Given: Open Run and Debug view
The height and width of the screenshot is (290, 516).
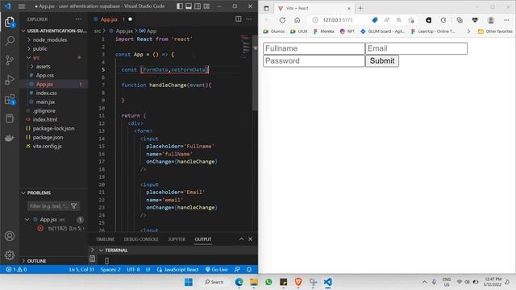Looking at the screenshot, I should tap(10, 80).
